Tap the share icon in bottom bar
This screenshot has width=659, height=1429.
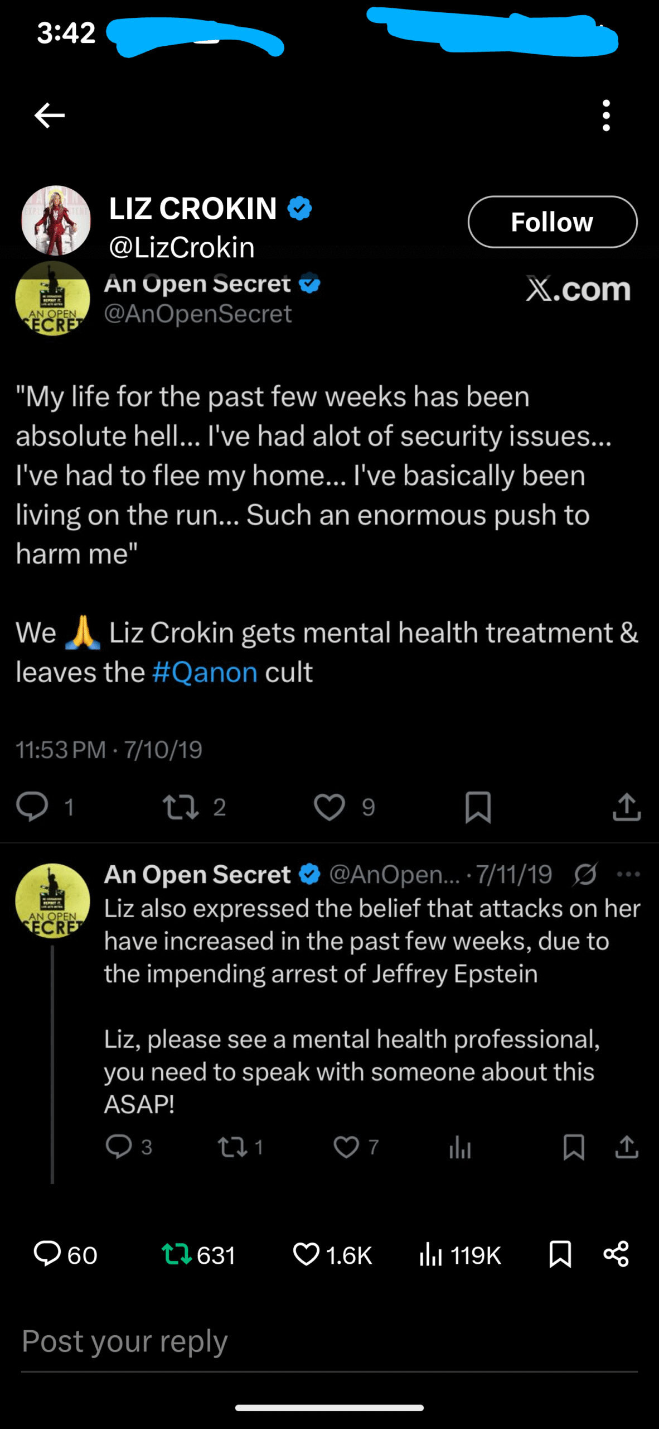coord(616,1254)
